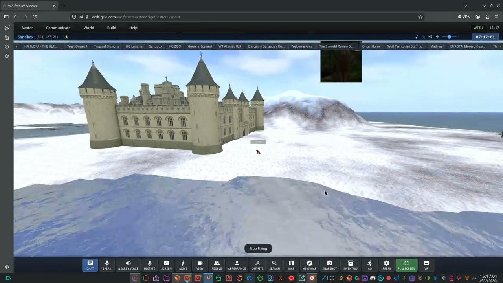The width and height of the screenshot is (503, 283).
Task: Open the browser account profile icon
Action: [x=478, y=17]
